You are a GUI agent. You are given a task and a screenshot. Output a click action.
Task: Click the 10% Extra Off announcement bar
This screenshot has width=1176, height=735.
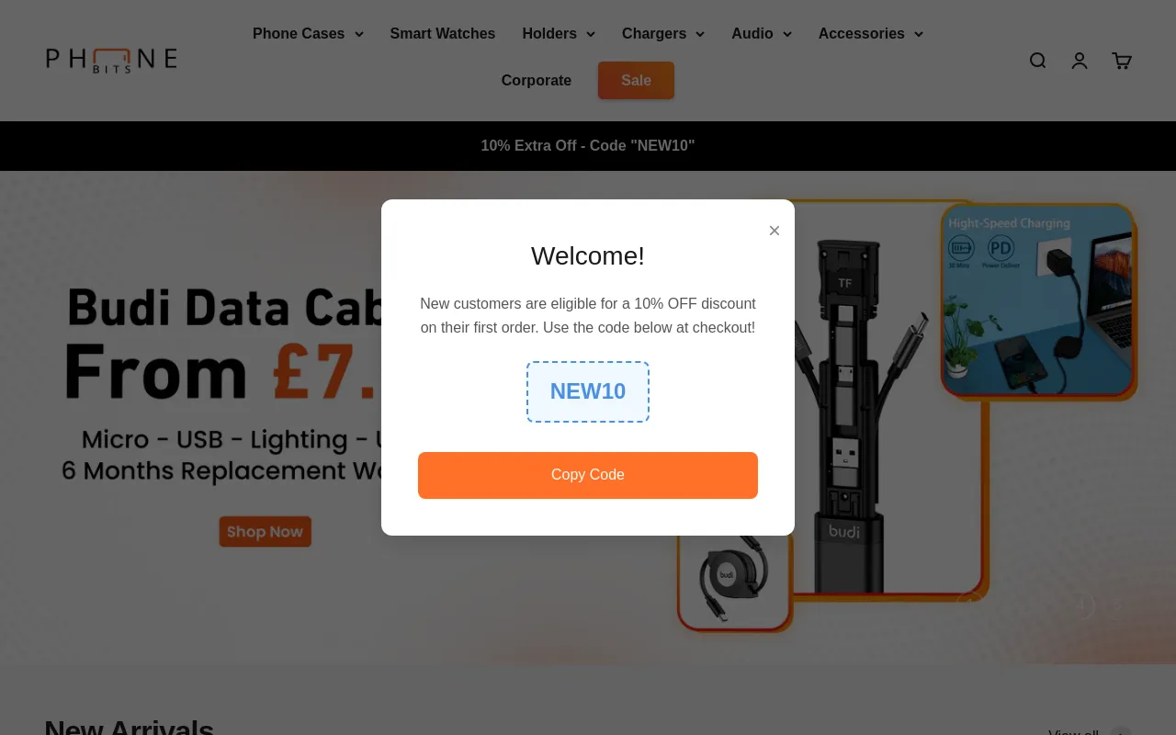(x=588, y=146)
